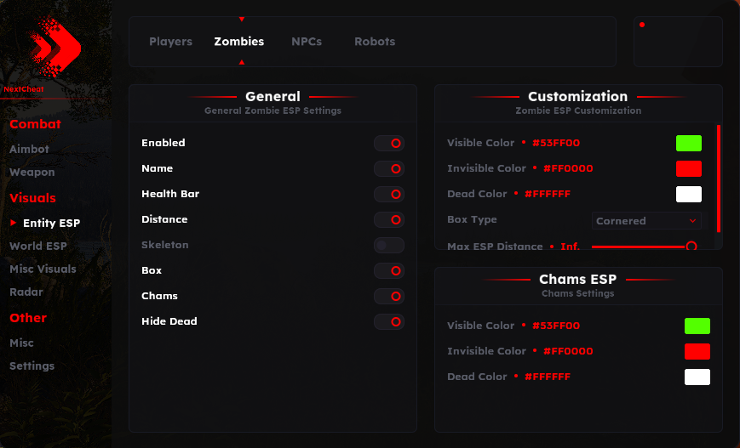Toggle the Chams switch
Viewport: 740px width, 448px height.
click(389, 297)
